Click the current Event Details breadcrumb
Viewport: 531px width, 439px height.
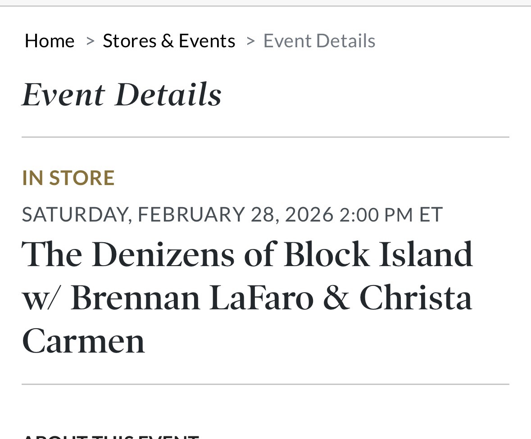(x=319, y=41)
